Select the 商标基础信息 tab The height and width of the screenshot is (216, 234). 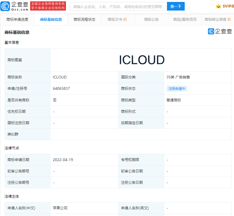point(51,20)
